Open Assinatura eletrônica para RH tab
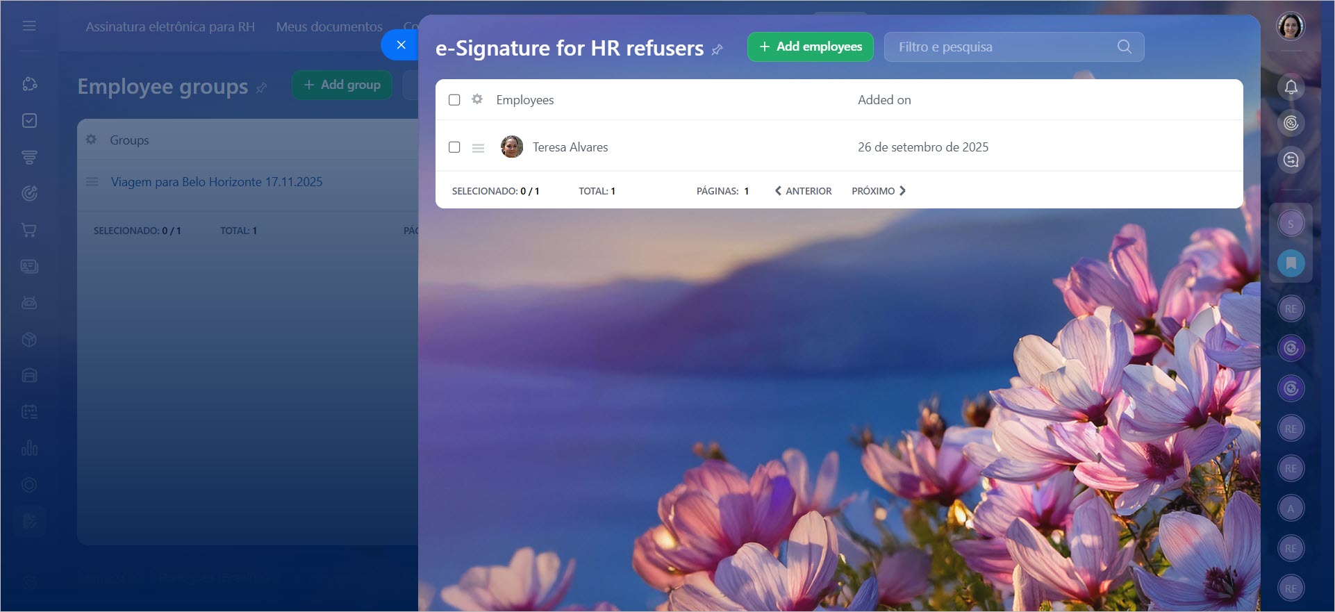The width and height of the screenshot is (1335, 612). [170, 26]
